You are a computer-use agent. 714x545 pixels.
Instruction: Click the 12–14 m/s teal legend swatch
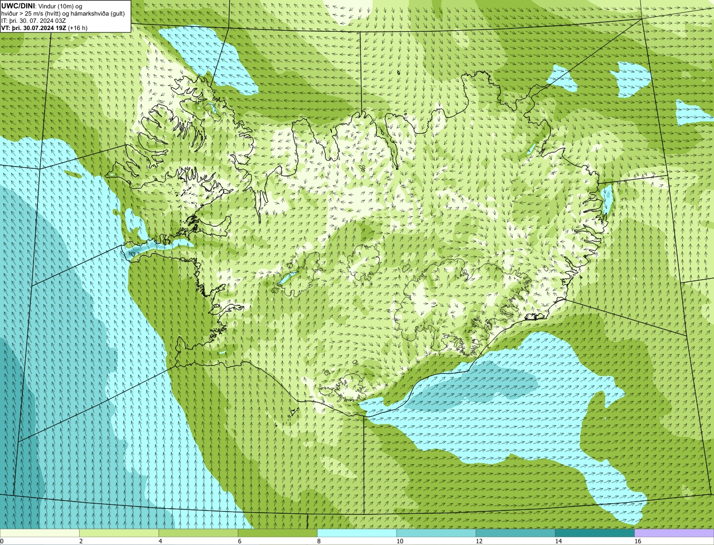tap(515, 533)
